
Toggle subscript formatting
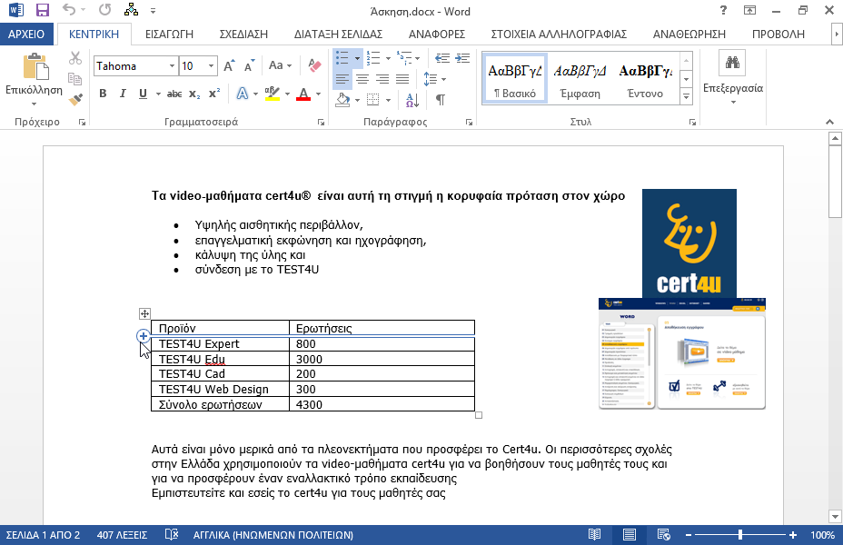(194, 94)
